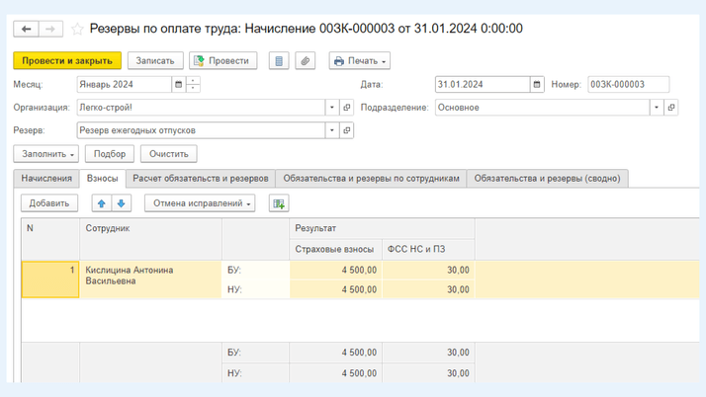Open the Заполнить dropdown menu
Screen dimensions: 706x397
(x=45, y=154)
